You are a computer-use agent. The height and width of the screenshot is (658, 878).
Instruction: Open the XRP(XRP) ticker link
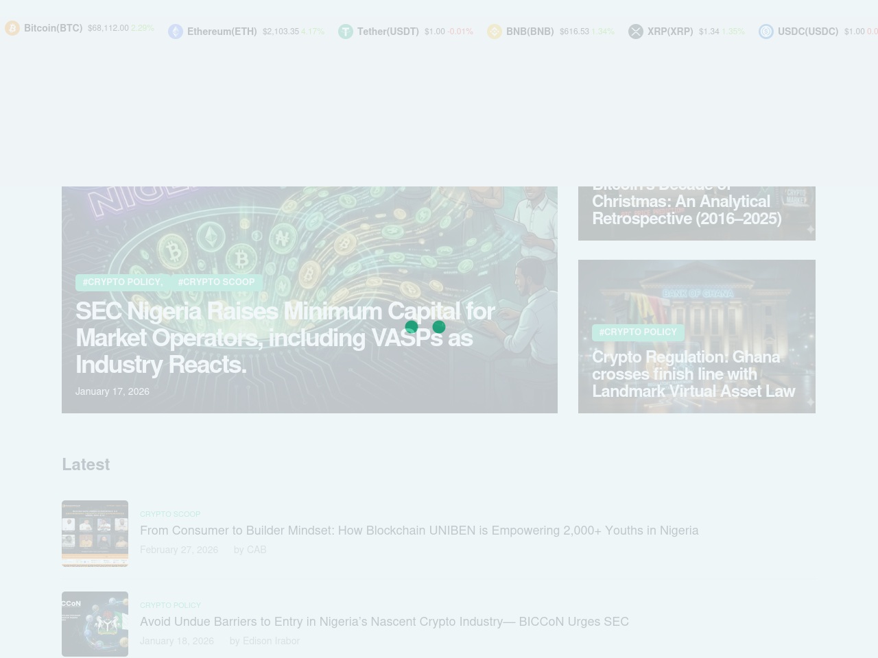[x=670, y=32]
